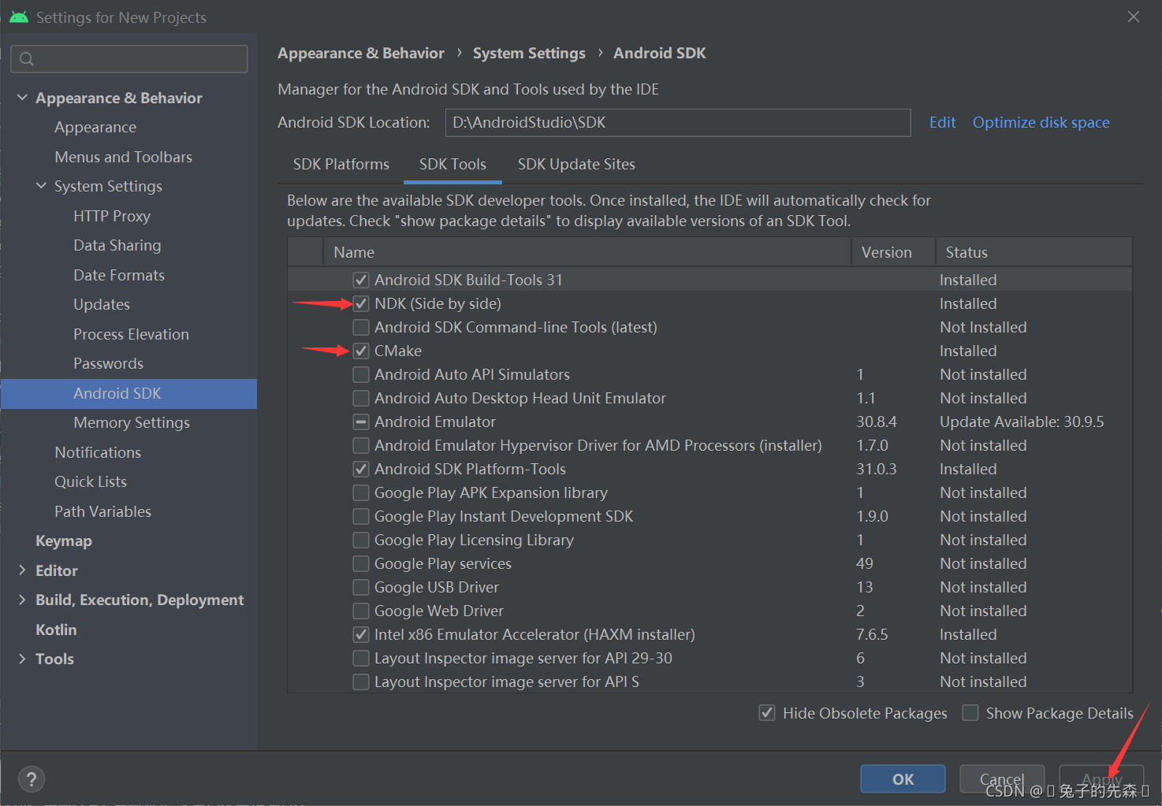
Task: Select the SDK Tools tab
Action: [453, 164]
